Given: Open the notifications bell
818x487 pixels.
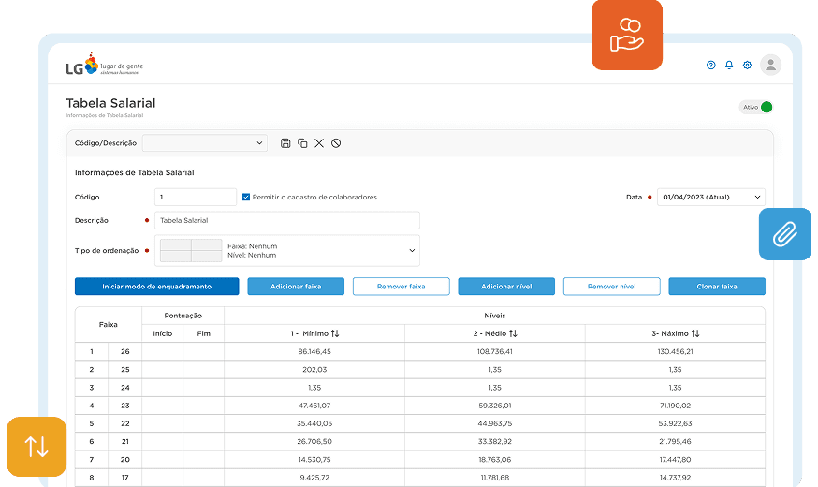Looking at the screenshot, I should [729, 66].
